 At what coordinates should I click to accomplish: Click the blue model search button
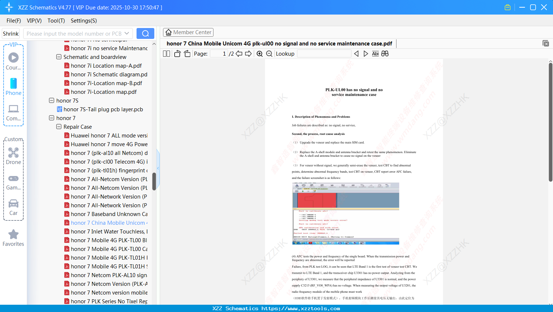click(145, 33)
